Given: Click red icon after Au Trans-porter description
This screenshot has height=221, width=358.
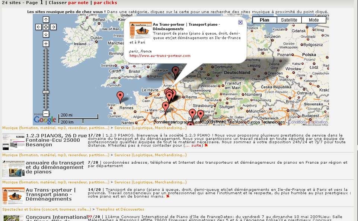Looking at the screenshot, I should point(168,196).
